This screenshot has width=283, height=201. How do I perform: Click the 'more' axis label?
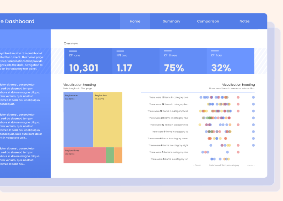point(251,165)
